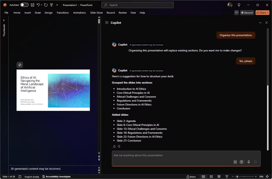The width and height of the screenshot is (272, 179).
Task: Expand the Thumbnails pane
Action: tap(4, 20)
